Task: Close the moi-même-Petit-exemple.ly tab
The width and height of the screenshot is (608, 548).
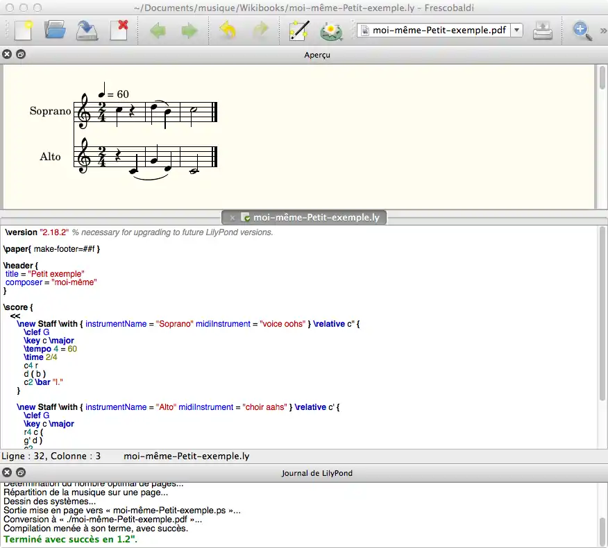Action: (233, 218)
